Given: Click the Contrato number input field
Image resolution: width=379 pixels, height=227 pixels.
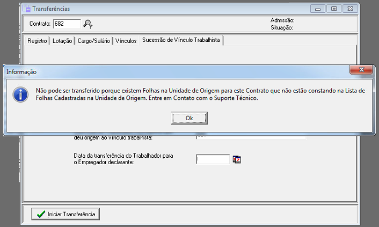Looking at the screenshot, I should pos(67,24).
